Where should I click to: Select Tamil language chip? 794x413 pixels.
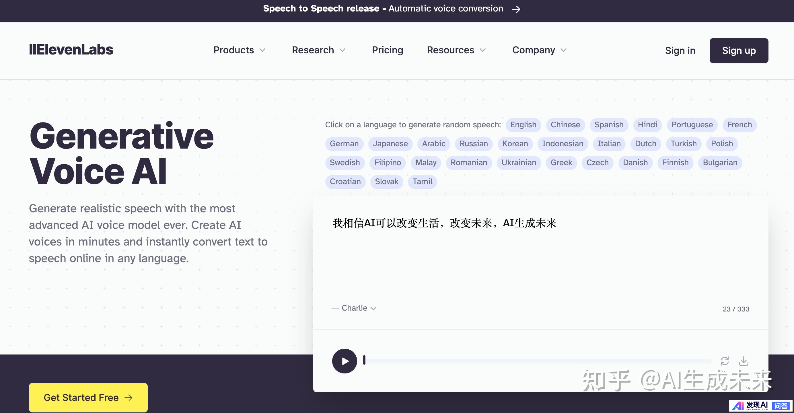point(422,182)
